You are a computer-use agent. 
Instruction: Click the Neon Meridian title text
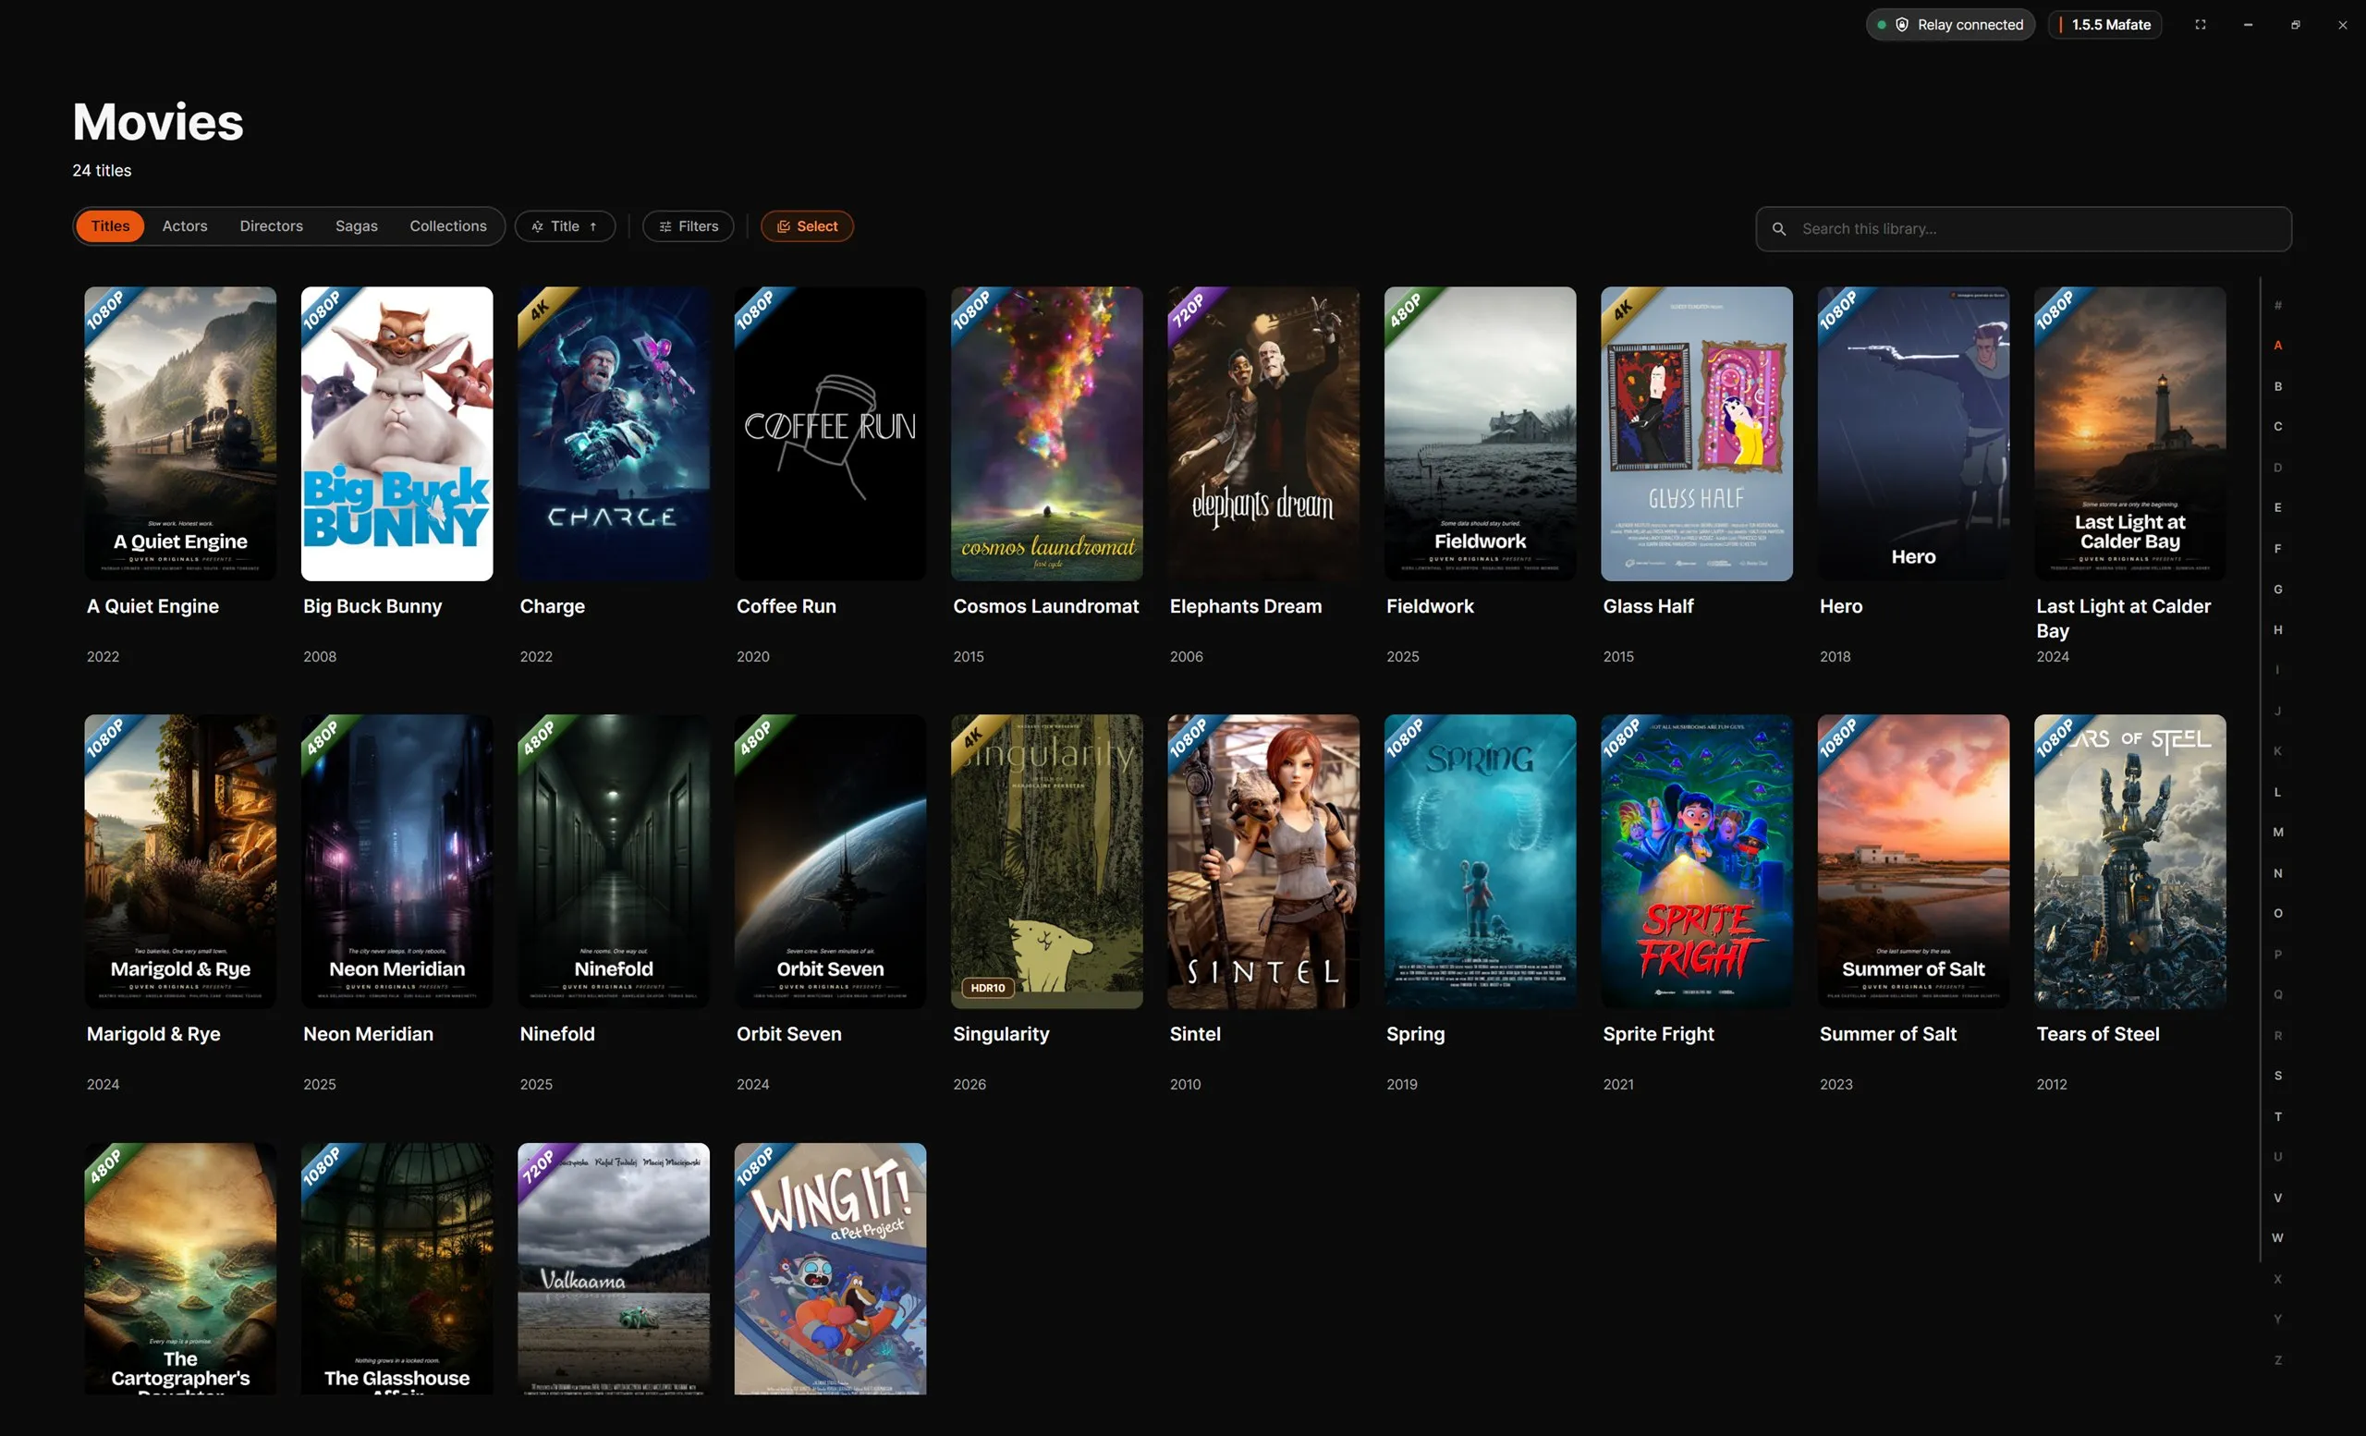(369, 1034)
